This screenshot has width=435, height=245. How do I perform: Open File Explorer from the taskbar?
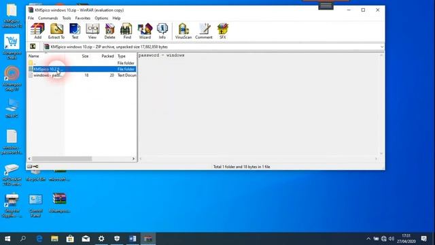tap(54, 239)
